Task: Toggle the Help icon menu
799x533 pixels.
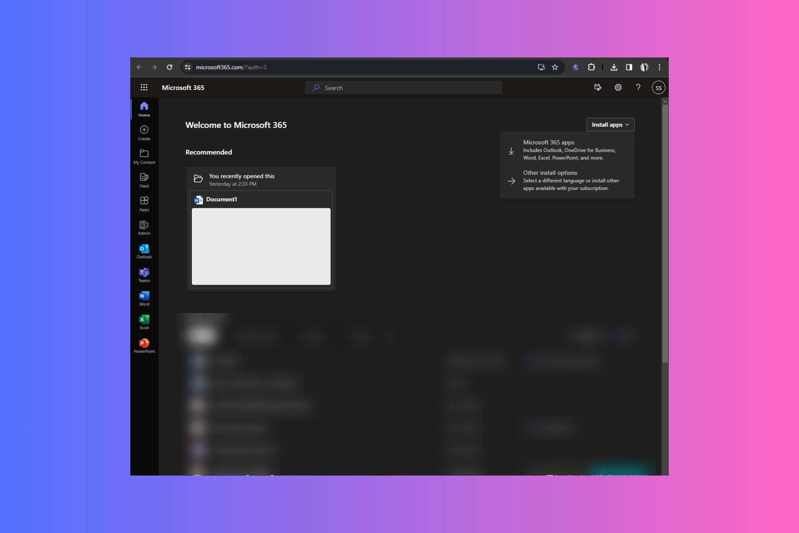Action: 638,87
